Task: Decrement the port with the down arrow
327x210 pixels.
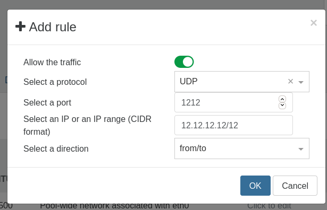Action: 282,106
